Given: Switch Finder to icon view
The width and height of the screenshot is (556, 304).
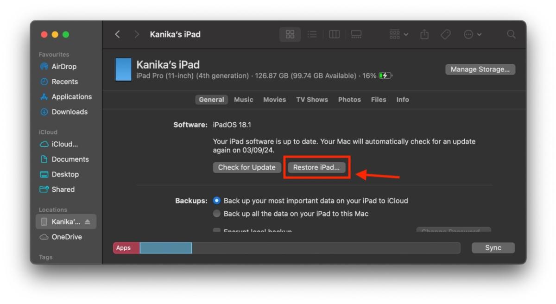Looking at the screenshot, I should coord(290,34).
